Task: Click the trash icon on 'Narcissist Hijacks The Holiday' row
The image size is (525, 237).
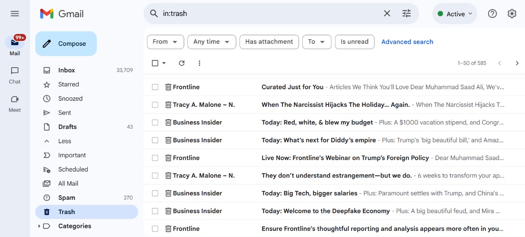Action: [168, 105]
